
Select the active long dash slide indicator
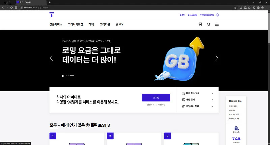point(72,76)
